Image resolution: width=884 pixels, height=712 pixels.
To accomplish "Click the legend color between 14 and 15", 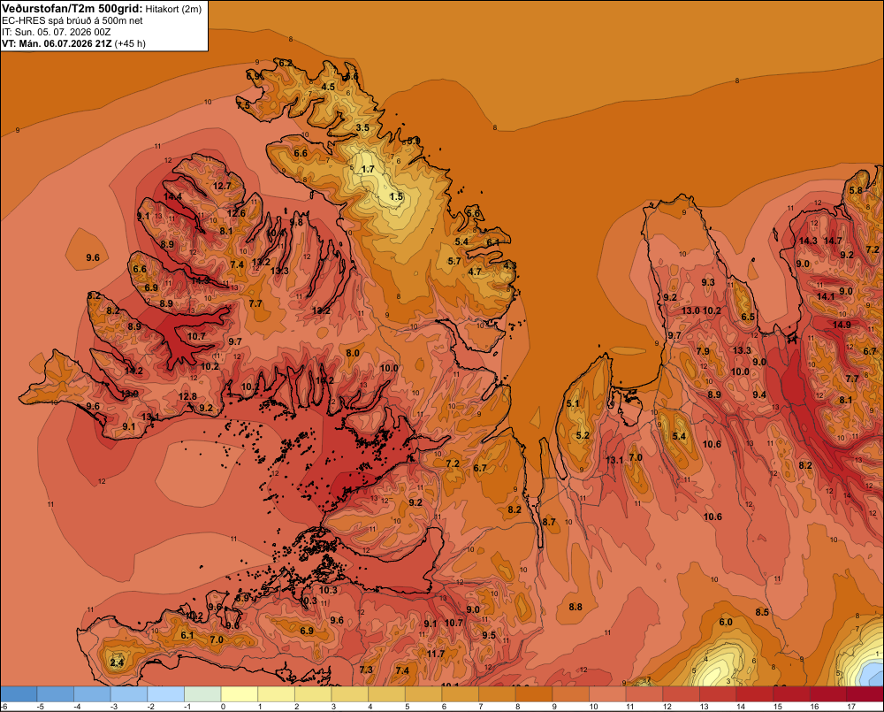I will coord(755,694).
